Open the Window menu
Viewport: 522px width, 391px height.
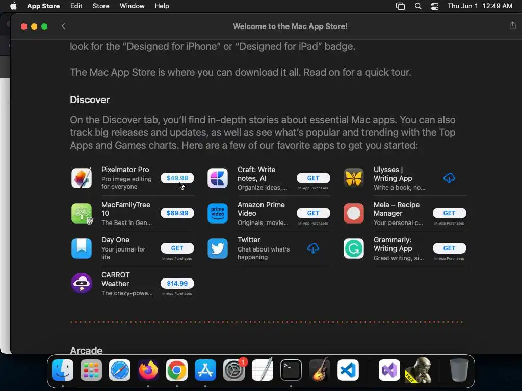(x=132, y=6)
